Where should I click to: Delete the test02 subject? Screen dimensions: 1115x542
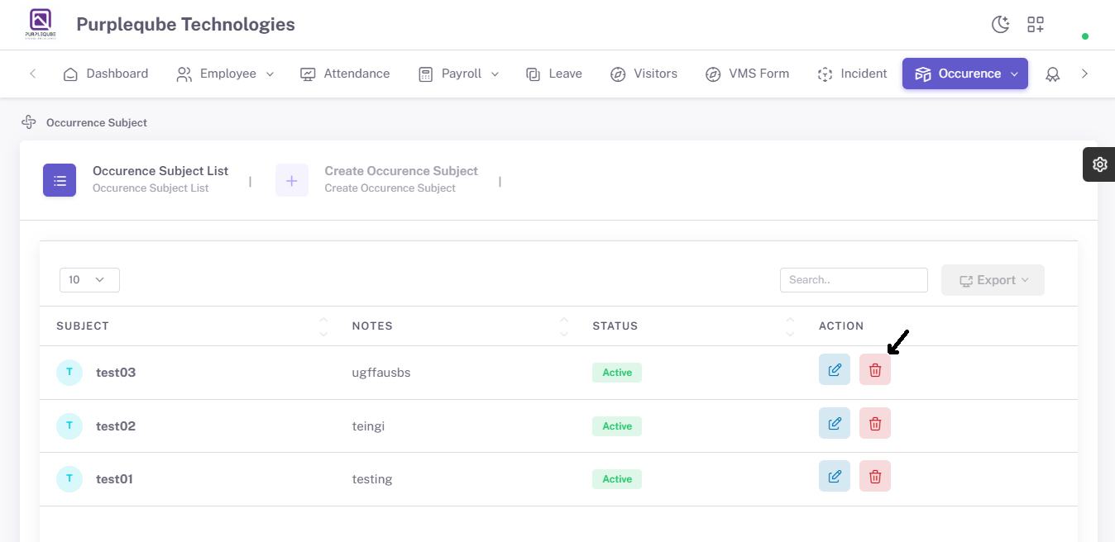tap(875, 423)
